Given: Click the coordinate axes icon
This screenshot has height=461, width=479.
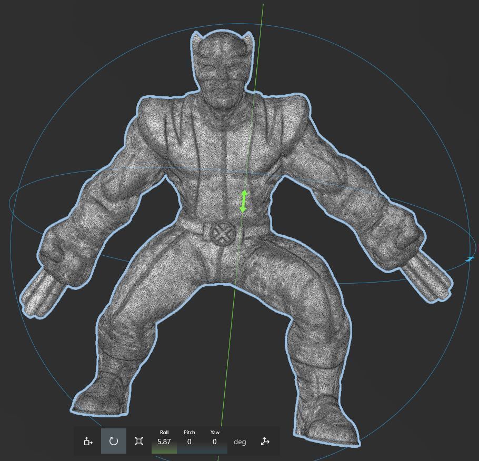Looking at the screenshot, I should point(265,442).
